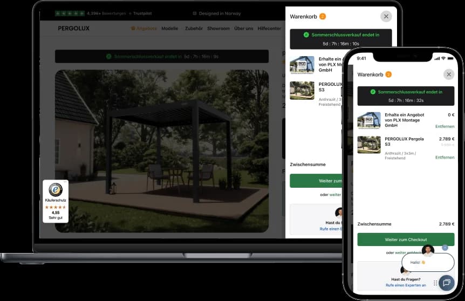
Task: Click Rufe einen Experten an on phone
Action: tap(406, 285)
